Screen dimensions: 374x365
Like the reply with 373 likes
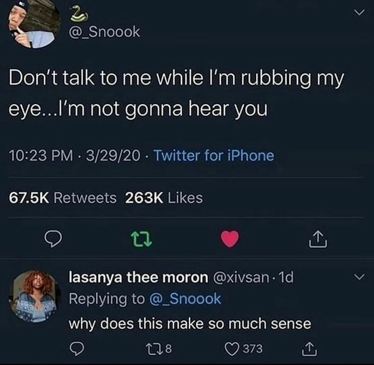244,349
